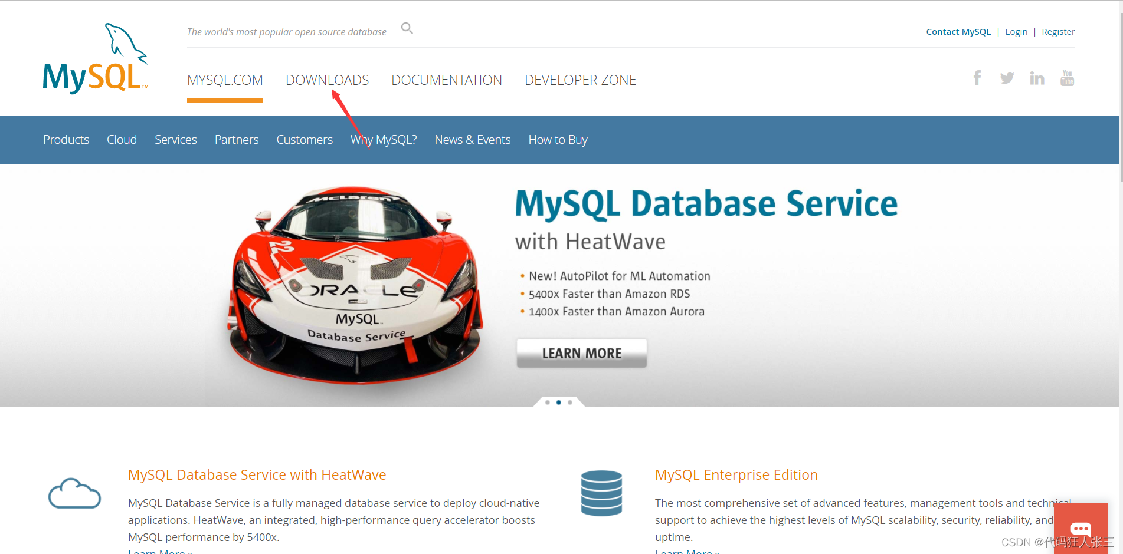This screenshot has height=554, width=1123.
Task: Click '5400x Faster than Amazon RDS' text
Action: 610,294
